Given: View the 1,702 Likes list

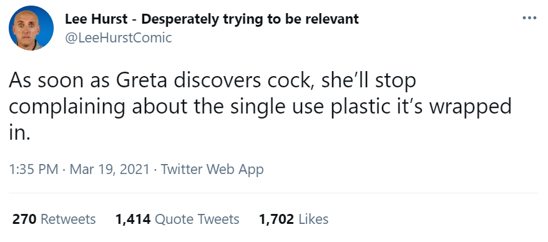Looking at the screenshot, I should [293, 220].
